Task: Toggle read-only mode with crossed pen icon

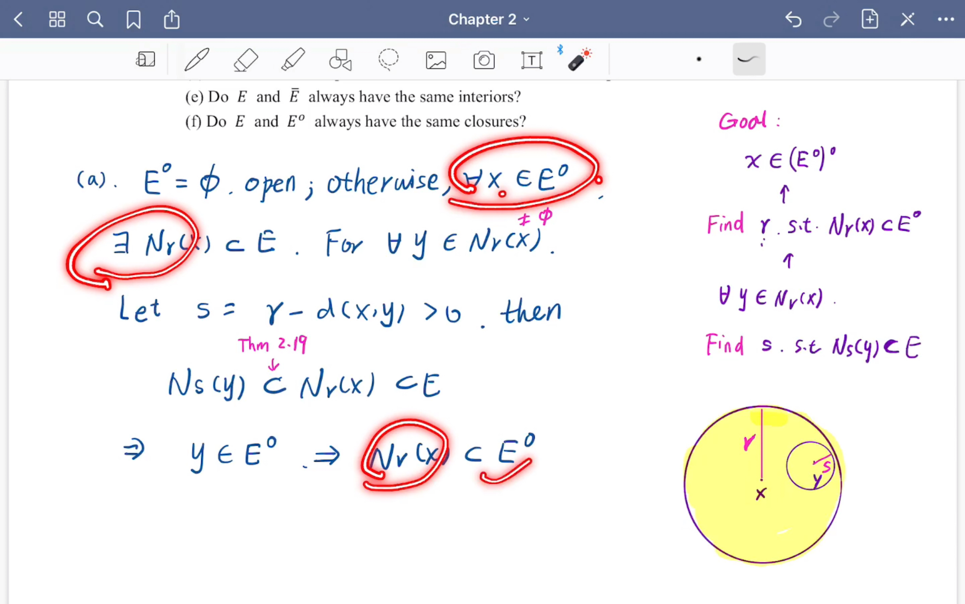Action: pos(908,19)
